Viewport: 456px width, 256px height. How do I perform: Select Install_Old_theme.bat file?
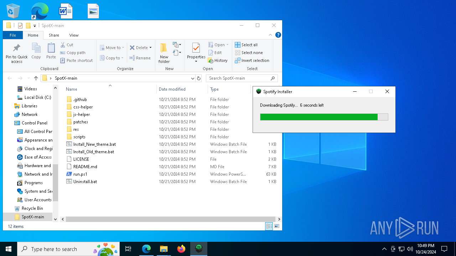[94, 152]
